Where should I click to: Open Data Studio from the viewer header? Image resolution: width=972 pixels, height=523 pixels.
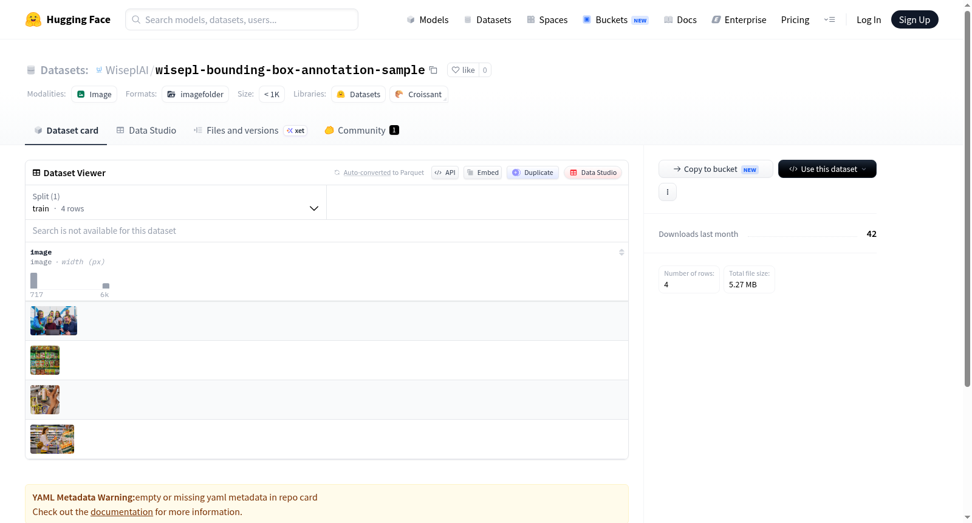593,173
